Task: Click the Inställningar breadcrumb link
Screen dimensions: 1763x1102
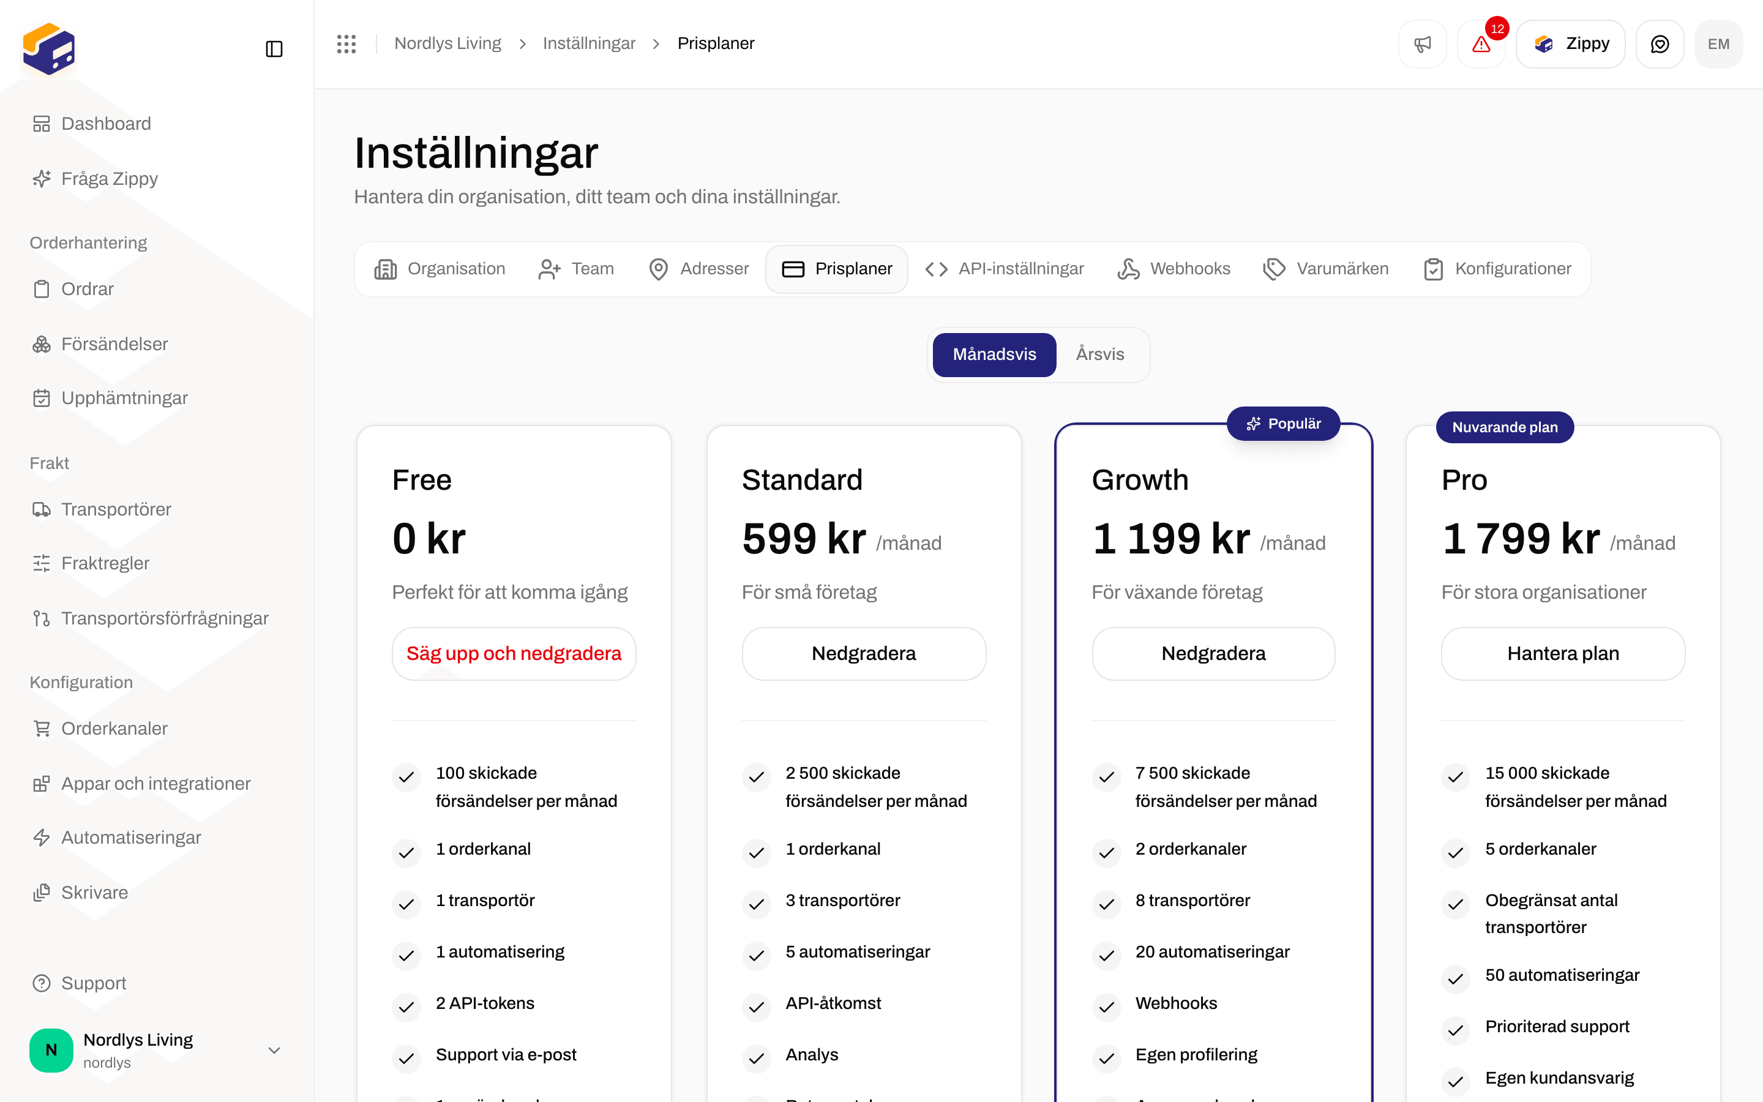Action: [x=589, y=43]
